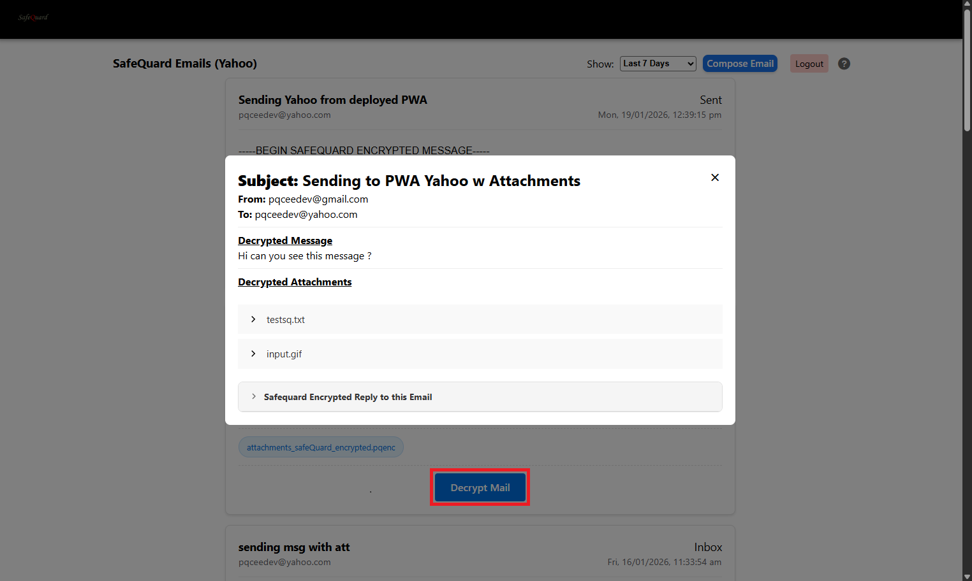Click the Decrypted Message heading
Image resolution: width=972 pixels, height=581 pixels.
285,241
